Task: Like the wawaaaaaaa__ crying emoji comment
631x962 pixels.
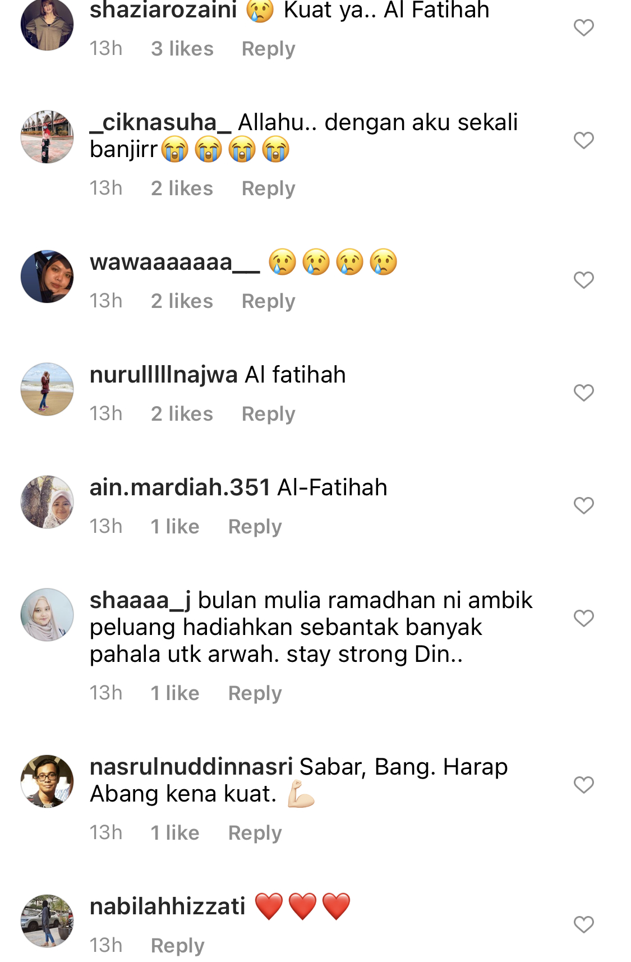Action: point(583,280)
